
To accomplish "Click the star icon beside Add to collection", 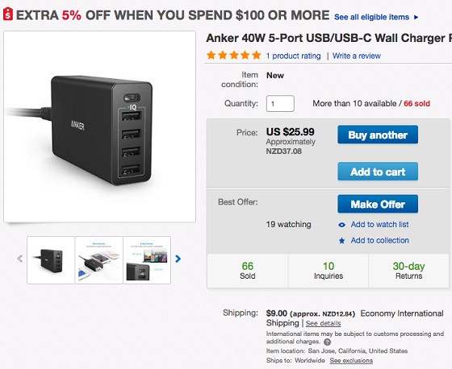I will [x=342, y=241].
